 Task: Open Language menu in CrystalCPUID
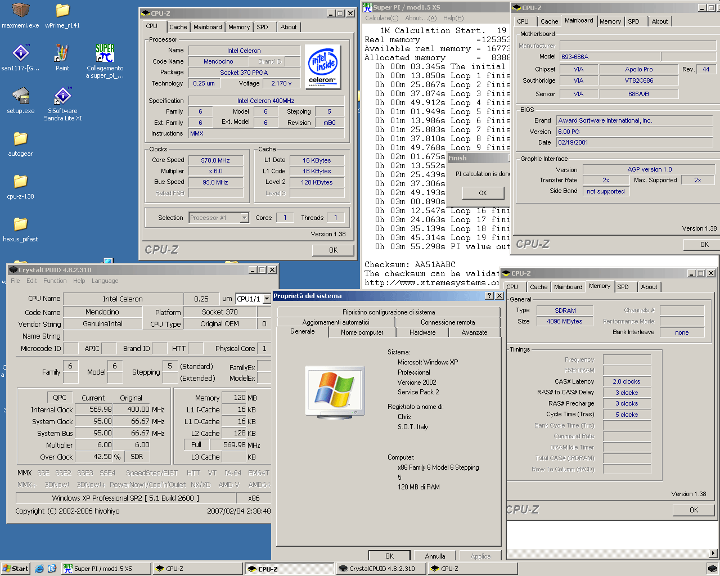pos(105,281)
